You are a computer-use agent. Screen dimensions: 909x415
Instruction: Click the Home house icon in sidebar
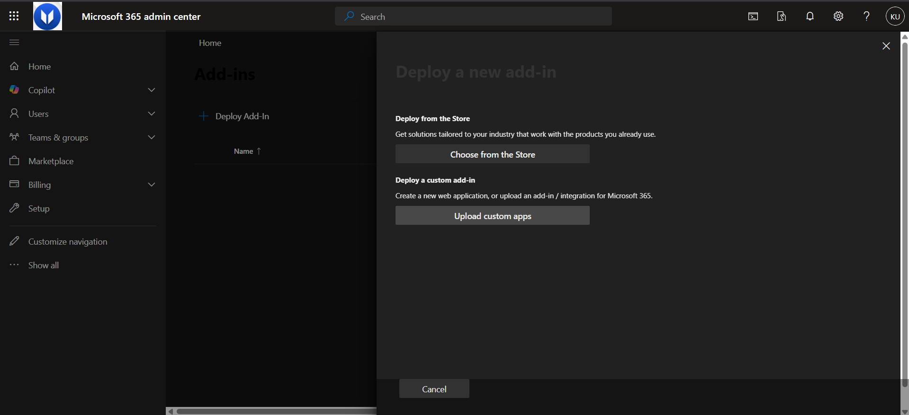[x=14, y=66]
